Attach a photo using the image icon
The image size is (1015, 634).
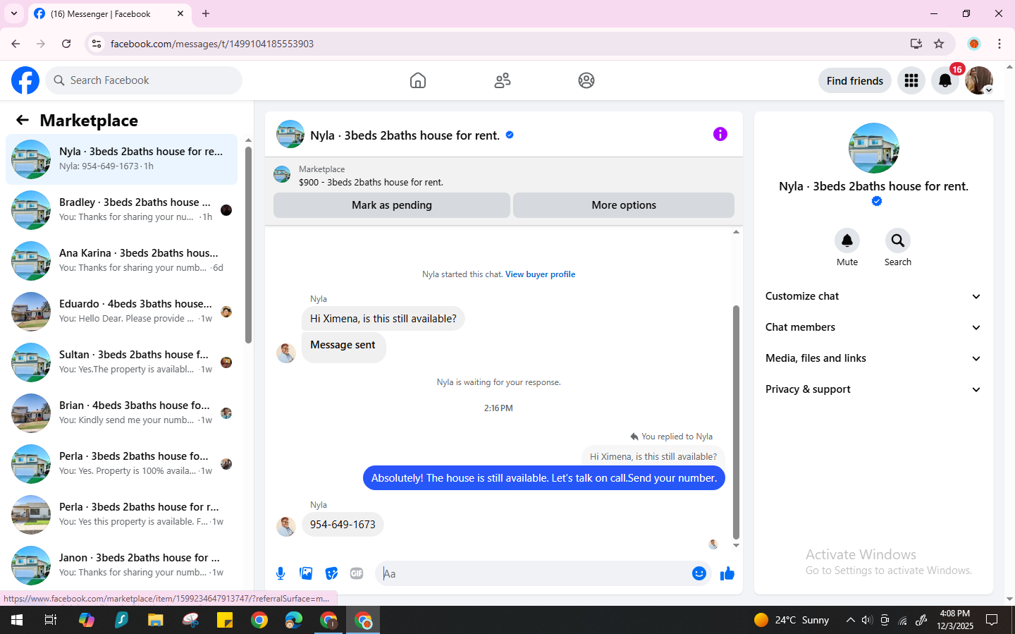(306, 573)
